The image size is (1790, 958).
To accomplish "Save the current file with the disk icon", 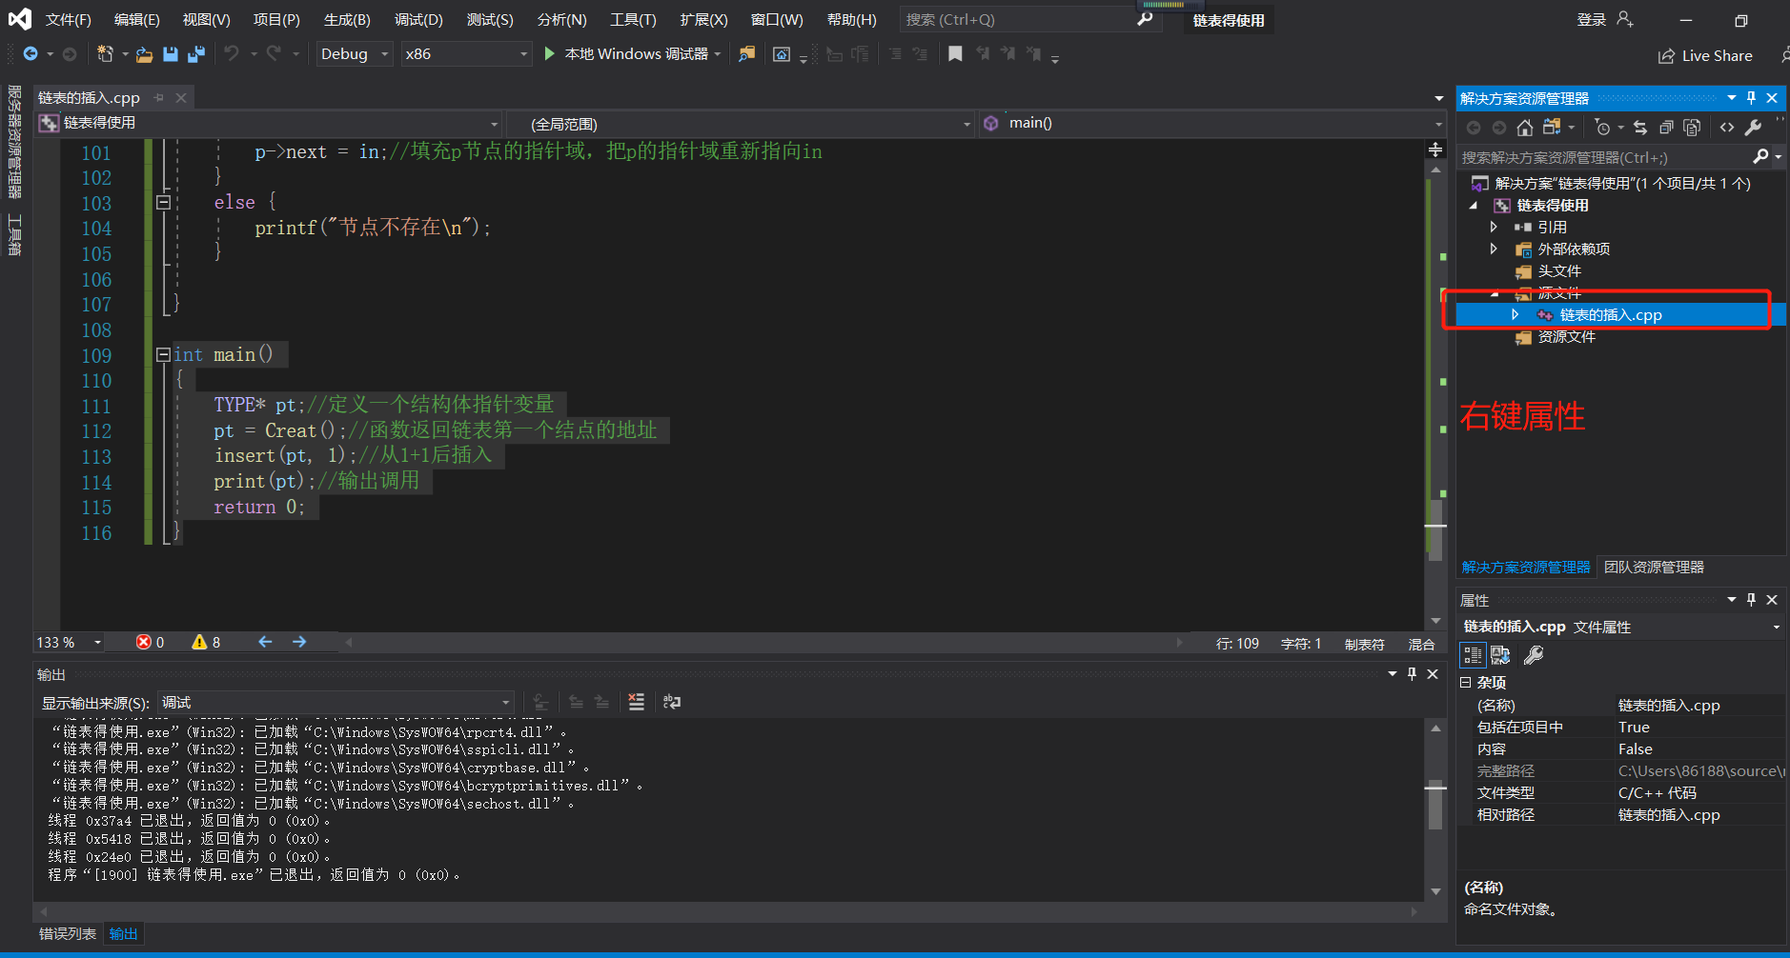I will pos(171,54).
